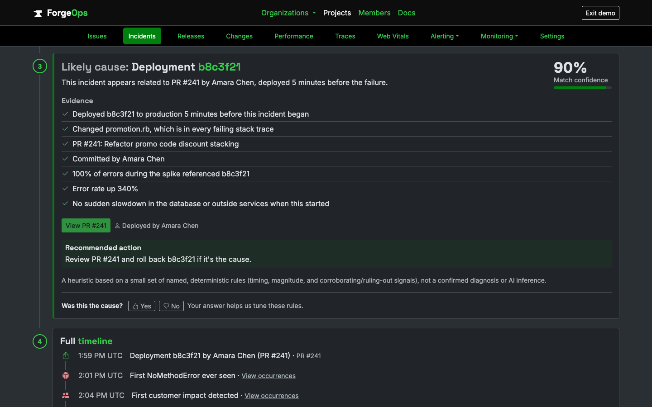Expand the Monitoring menu
Image resolution: width=652 pixels, height=407 pixels.
pyautogui.click(x=499, y=36)
